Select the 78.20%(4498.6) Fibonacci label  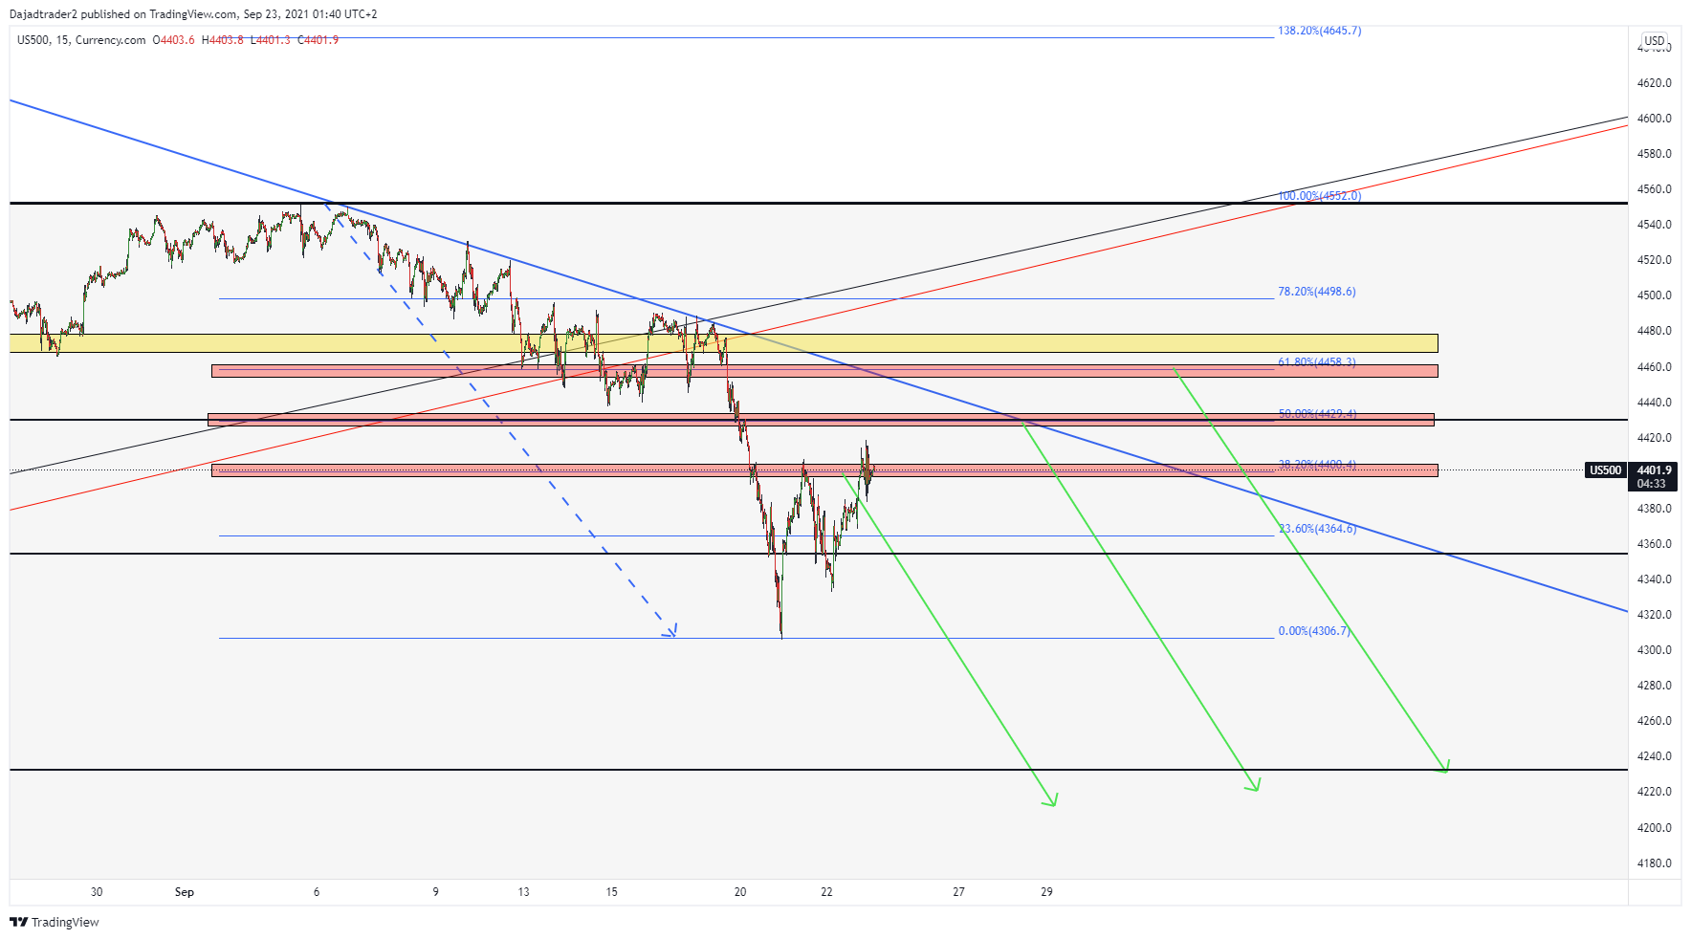click(1316, 292)
